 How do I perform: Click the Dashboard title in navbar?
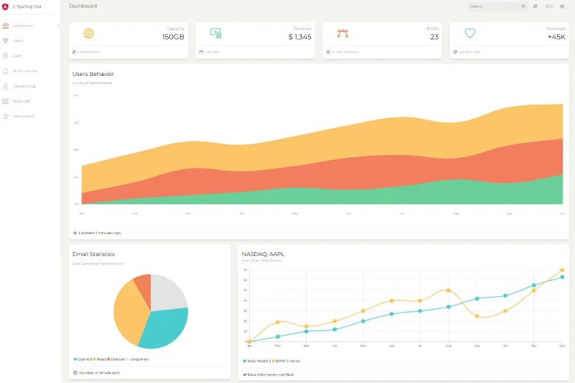83,6
